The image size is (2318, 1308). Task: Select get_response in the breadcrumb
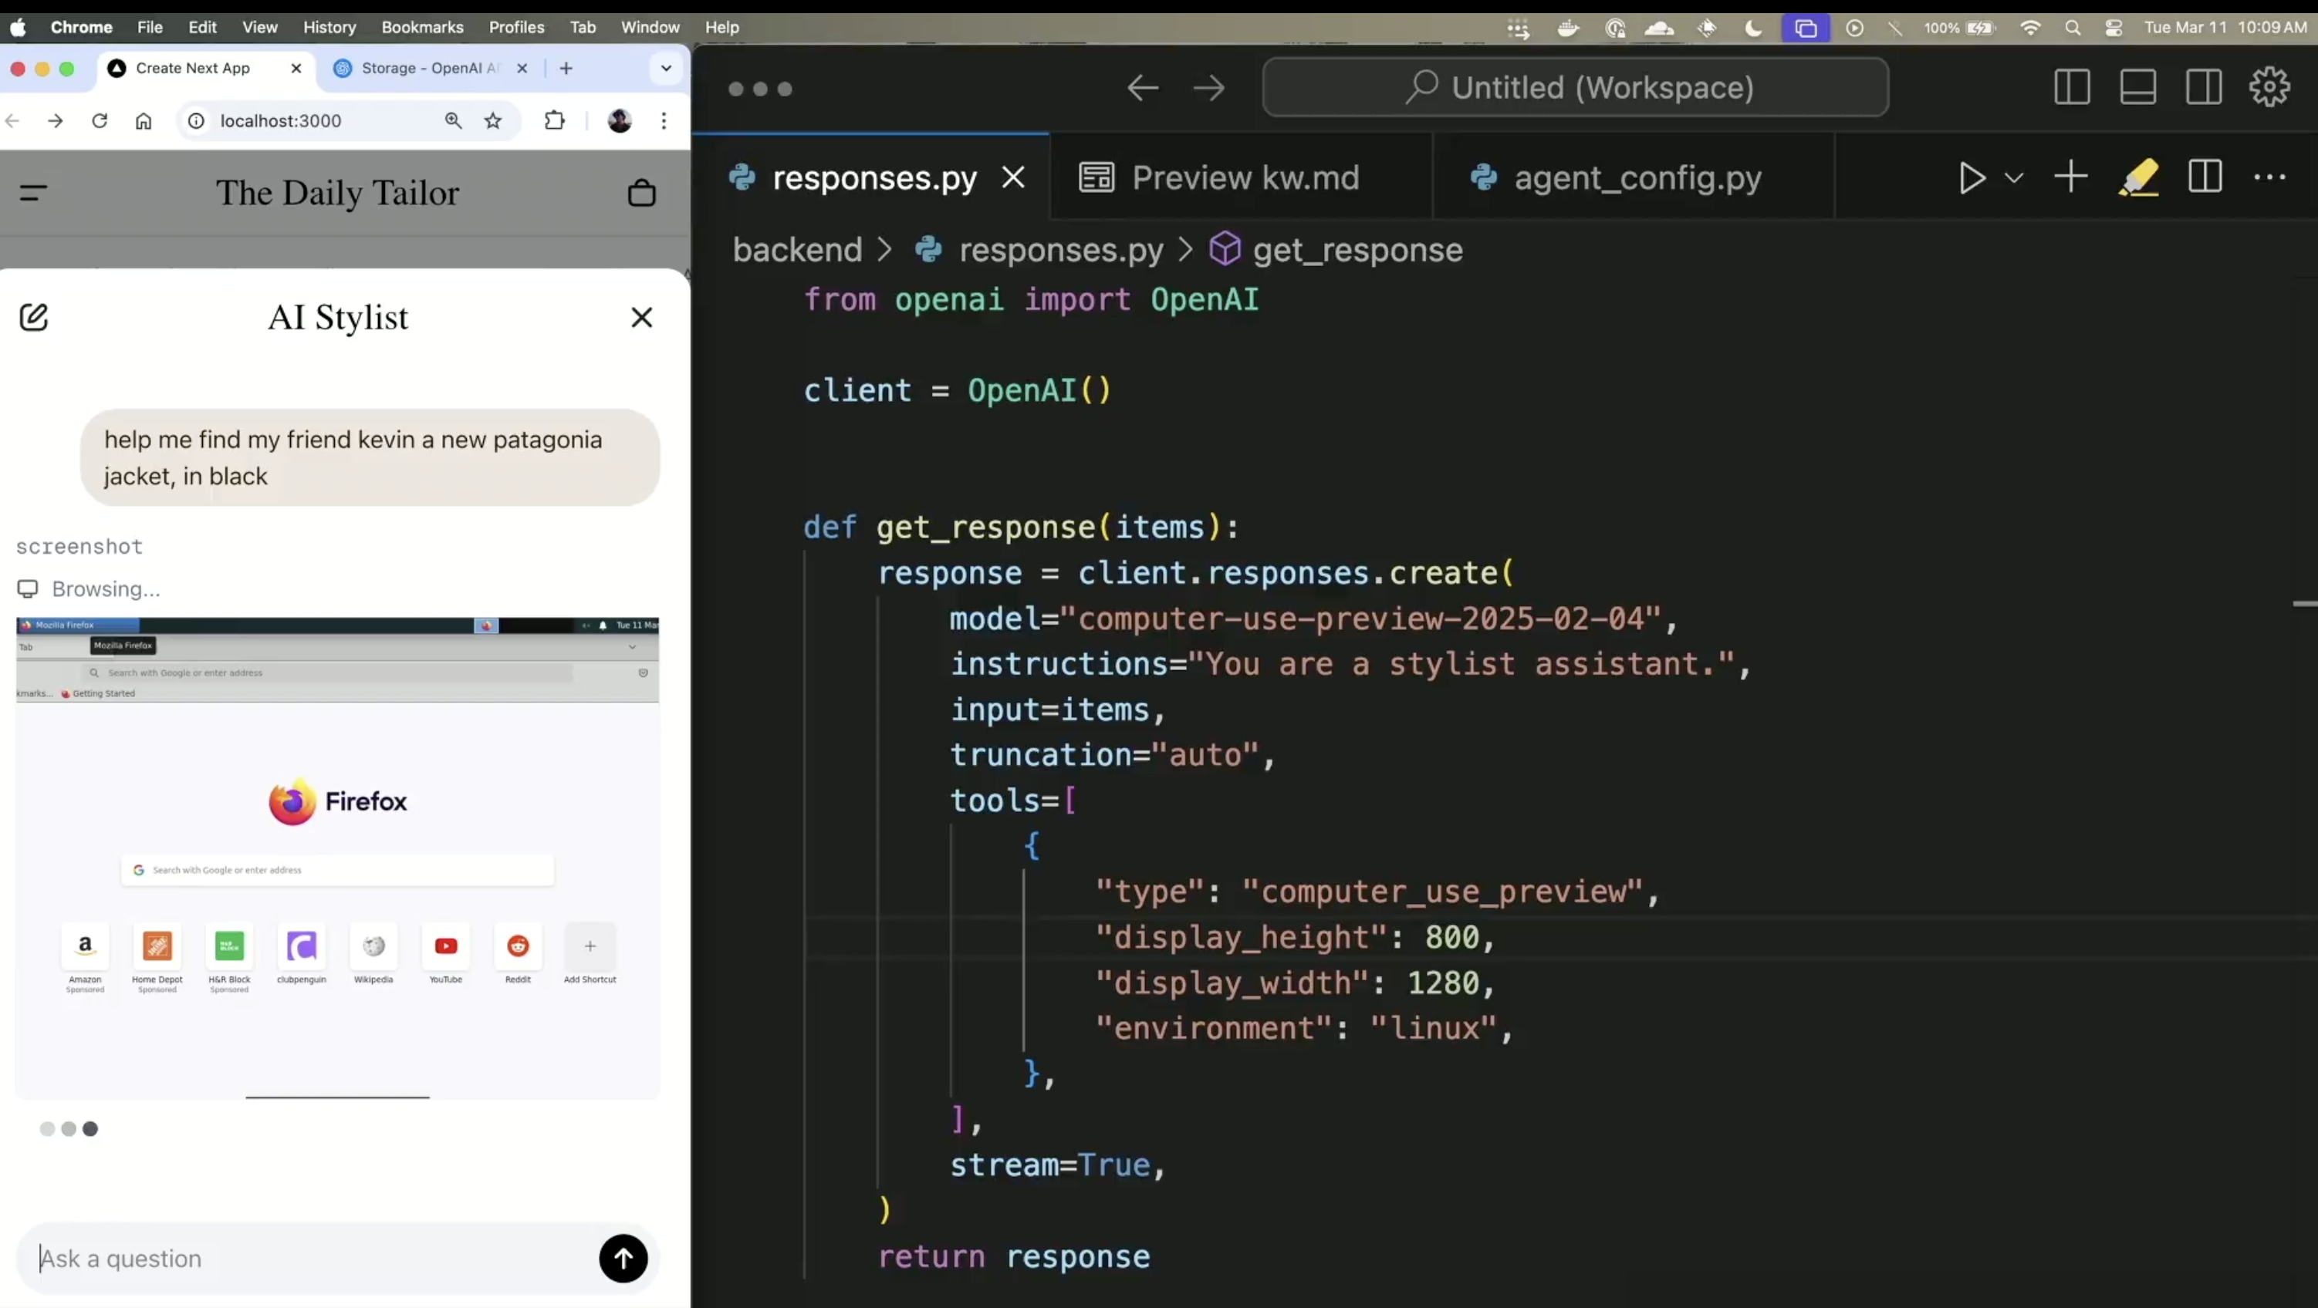click(1357, 249)
